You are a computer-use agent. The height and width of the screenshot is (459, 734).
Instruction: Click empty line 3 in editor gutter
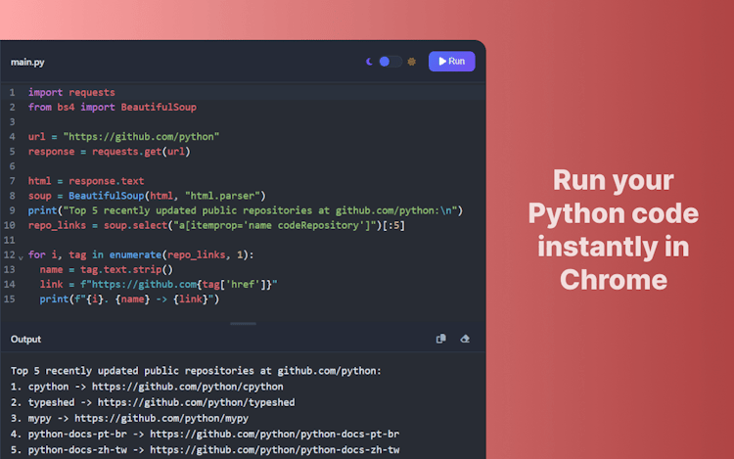pyautogui.click(x=12, y=122)
